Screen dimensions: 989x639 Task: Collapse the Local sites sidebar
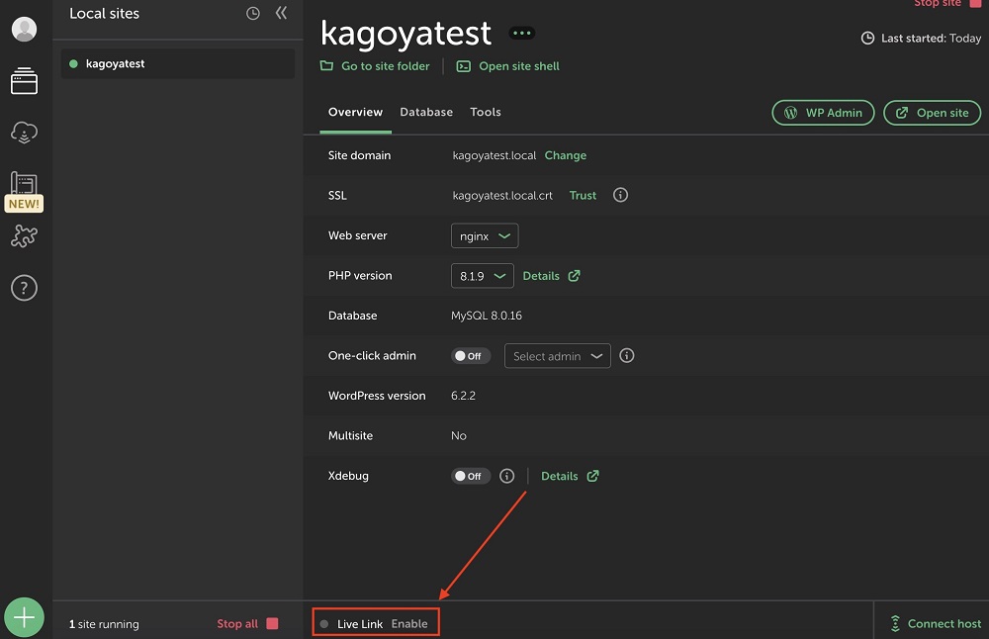point(281,14)
